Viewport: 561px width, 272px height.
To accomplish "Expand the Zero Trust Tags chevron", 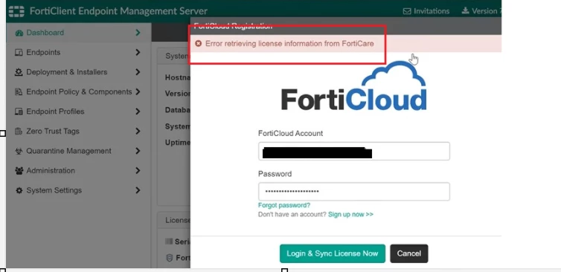I will [138, 132].
